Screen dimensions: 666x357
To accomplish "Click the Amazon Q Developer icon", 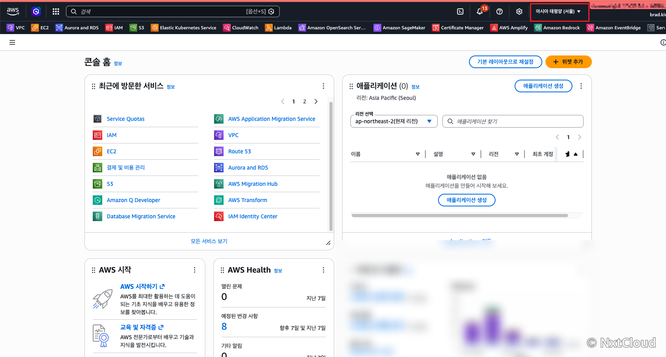I will coord(98,200).
